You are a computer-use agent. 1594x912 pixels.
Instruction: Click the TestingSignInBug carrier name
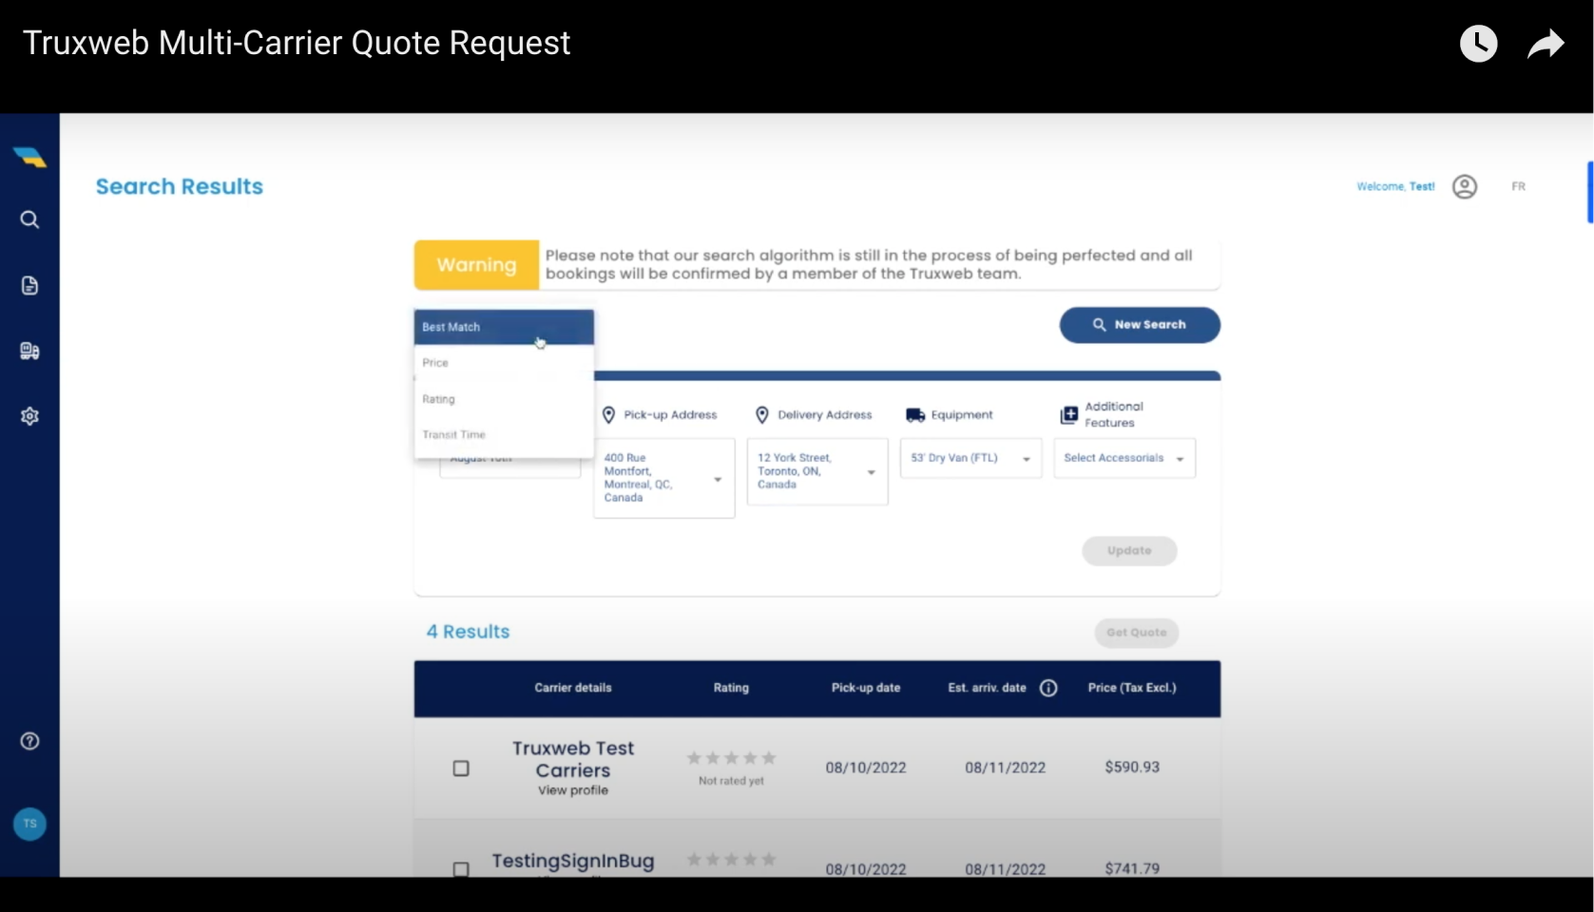pyautogui.click(x=573, y=861)
